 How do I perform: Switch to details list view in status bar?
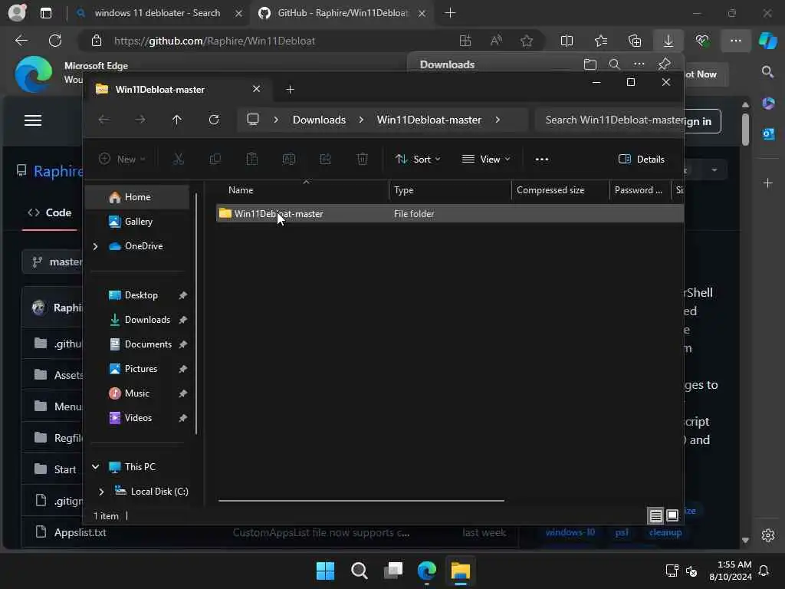coord(656,515)
